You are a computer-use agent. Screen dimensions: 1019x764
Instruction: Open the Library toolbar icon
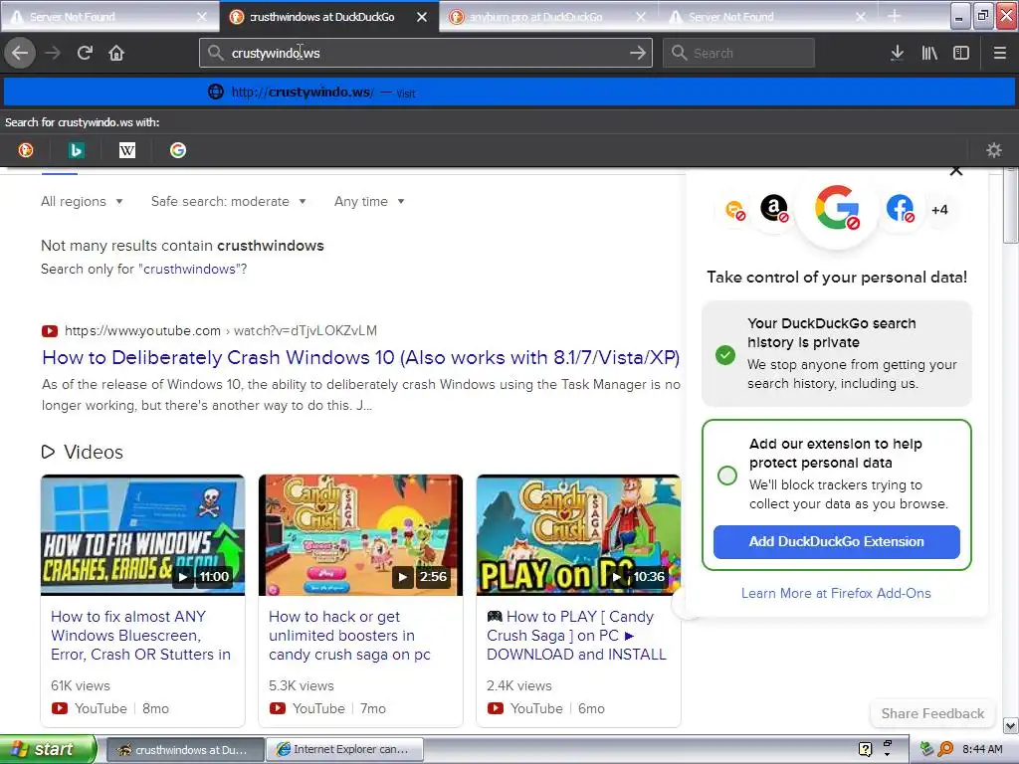[929, 54]
